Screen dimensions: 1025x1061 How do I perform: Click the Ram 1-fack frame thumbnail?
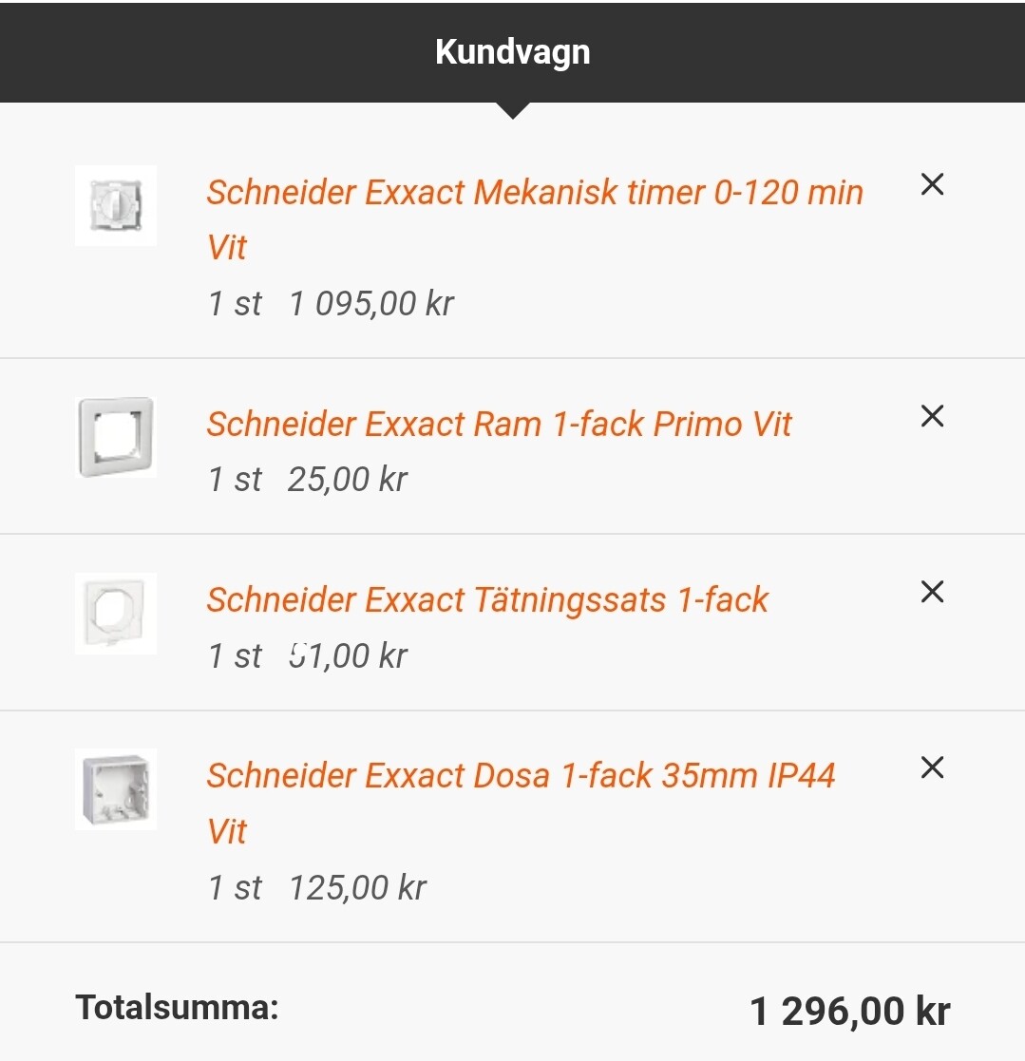tap(116, 437)
